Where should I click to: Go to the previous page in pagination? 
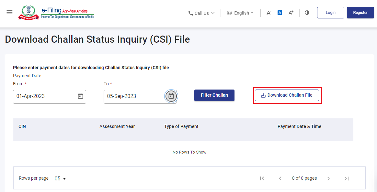point(280,178)
